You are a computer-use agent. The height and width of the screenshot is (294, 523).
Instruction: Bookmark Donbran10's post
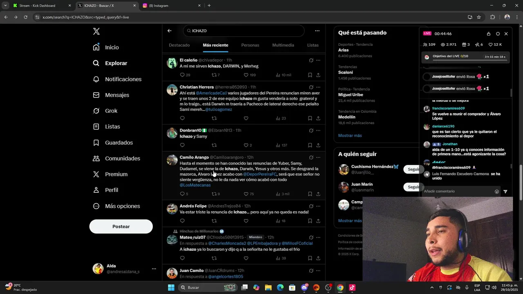(x=310, y=145)
